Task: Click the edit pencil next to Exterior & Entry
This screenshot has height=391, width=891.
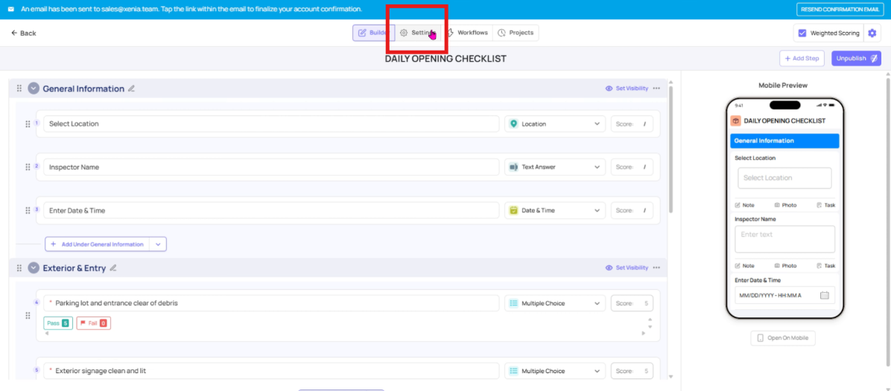Action: (x=113, y=268)
